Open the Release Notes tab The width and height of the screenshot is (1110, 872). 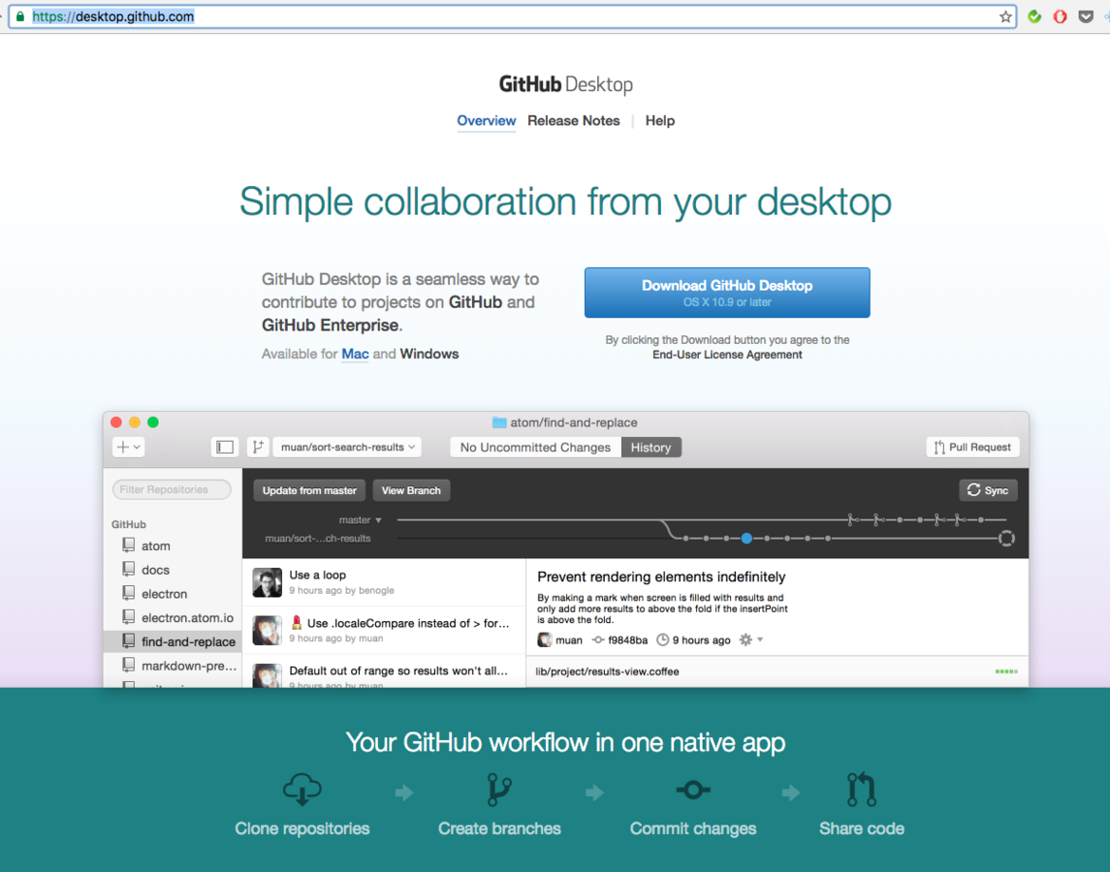click(573, 121)
